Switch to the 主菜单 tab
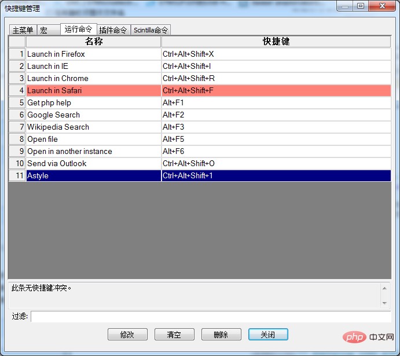This screenshot has width=400, height=356. point(23,30)
